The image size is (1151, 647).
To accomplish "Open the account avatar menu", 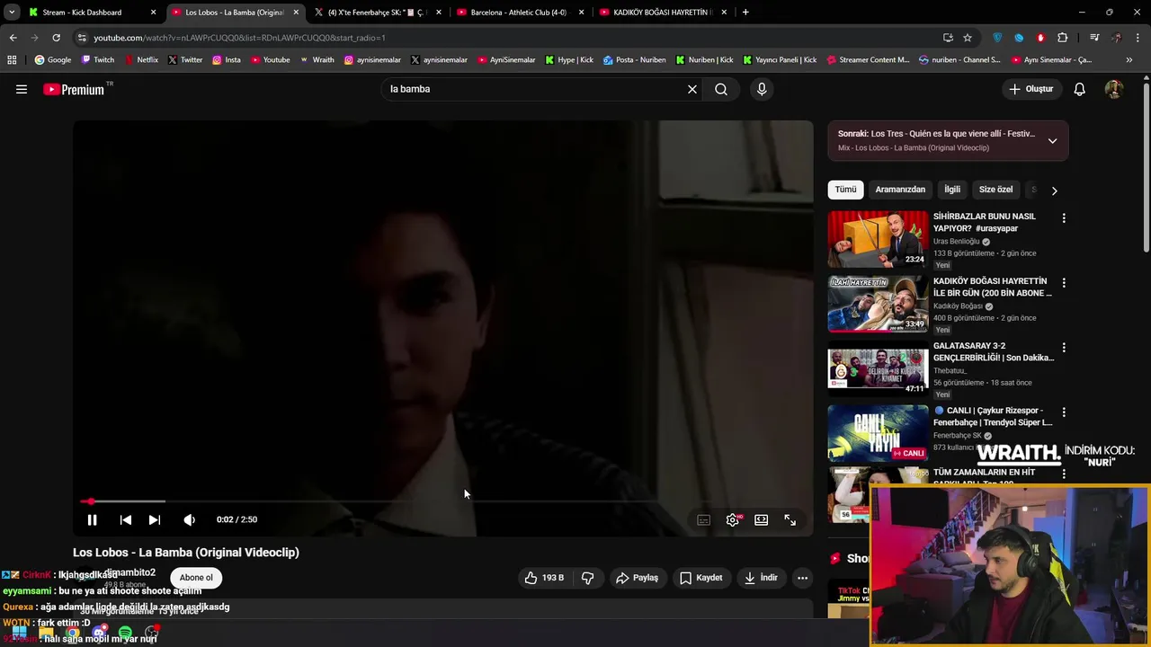I will (x=1113, y=89).
